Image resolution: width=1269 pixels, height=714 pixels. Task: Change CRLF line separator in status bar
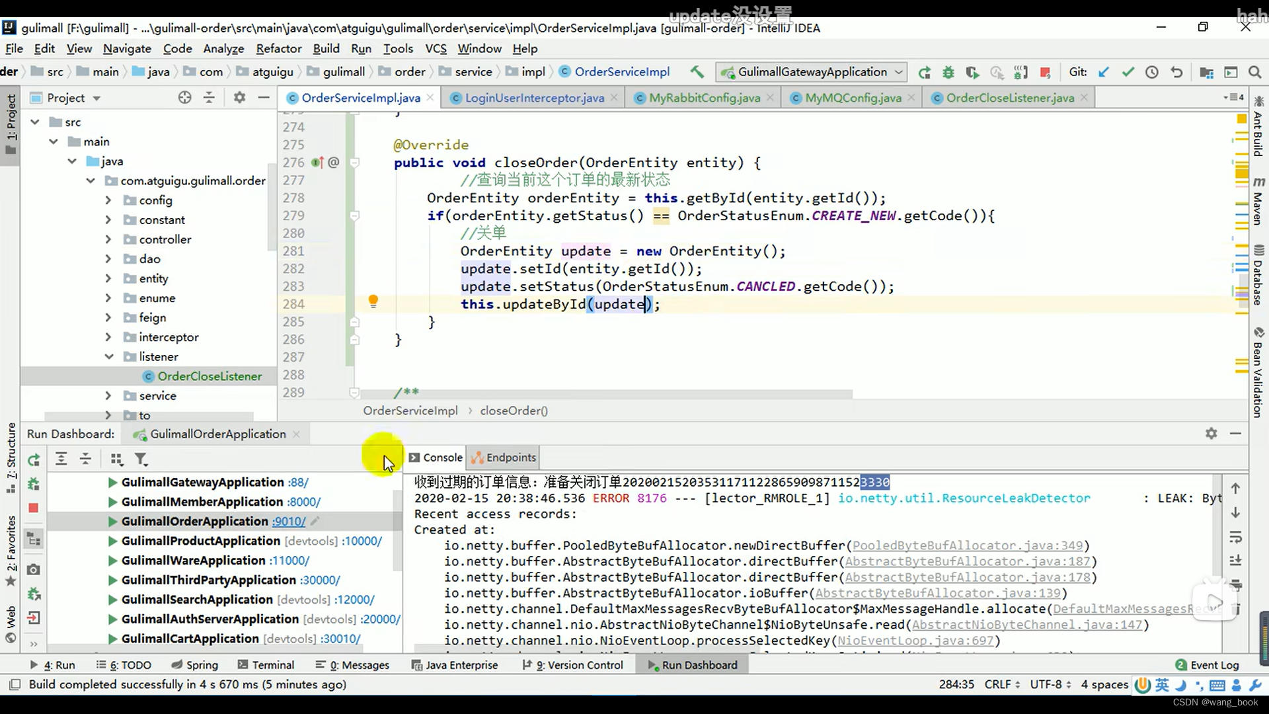[1002, 684]
